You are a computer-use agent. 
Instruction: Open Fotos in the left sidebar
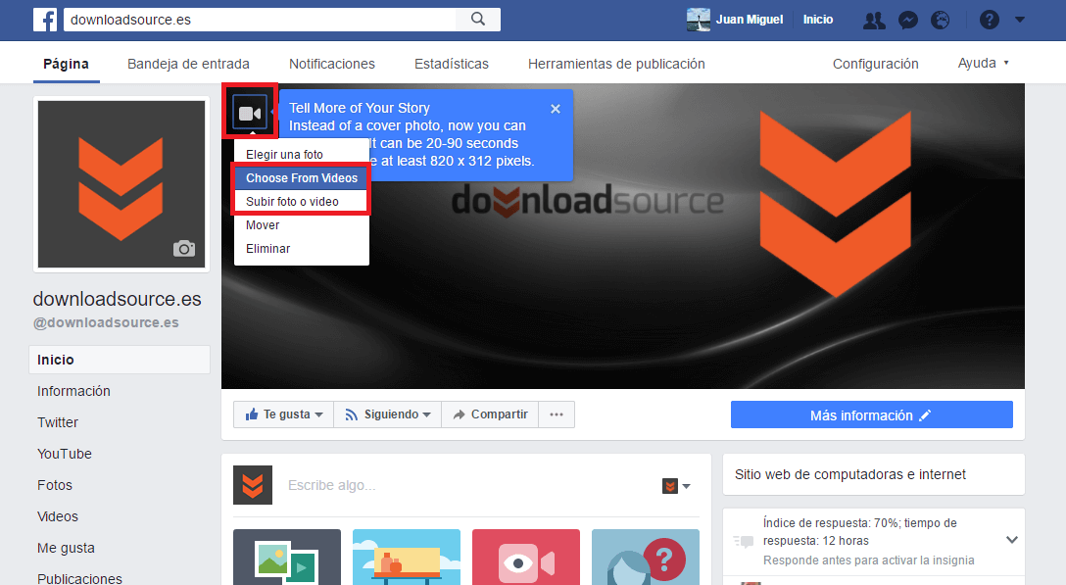(55, 485)
